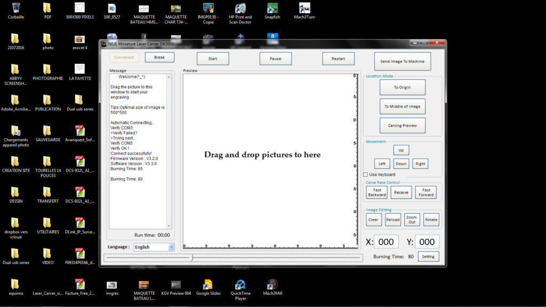Screen dimensions: 546x307
Task: Open the Language dropdown showing English
Action: (154, 247)
